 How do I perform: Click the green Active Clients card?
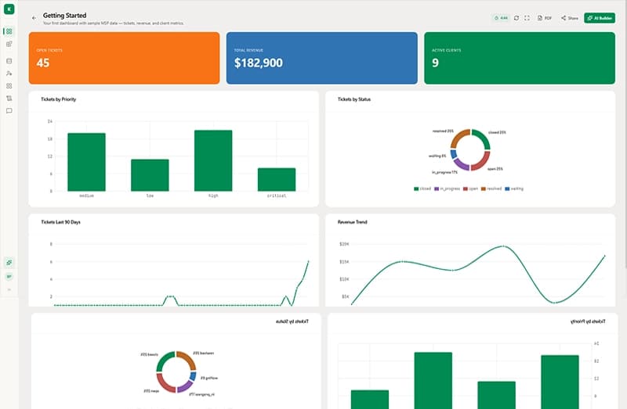coord(520,58)
